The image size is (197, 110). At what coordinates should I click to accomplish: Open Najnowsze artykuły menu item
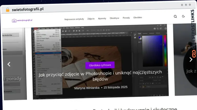click(74, 19)
